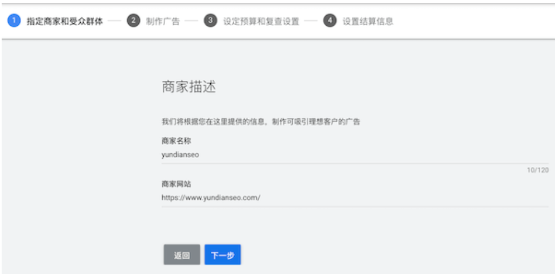Jump to the 设置结算信息 step
The width and height of the screenshot is (557, 275).
367,21
